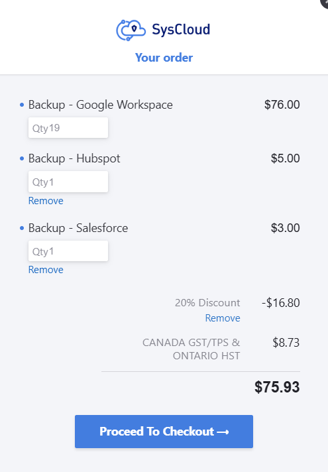Select the 'Backup - Salesforce' item label
328x472 pixels.
[x=78, y=228]
